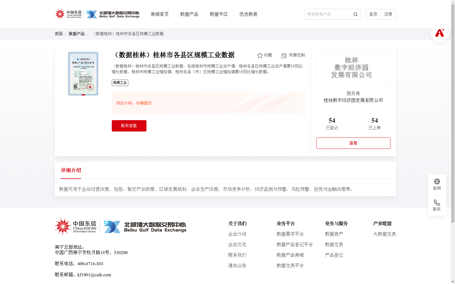Image resolution: width=455 pixels, height=284 pixels.
Task: Click the provider name 桂林数字经济园发展有限公司
Action: coord(353,100)
